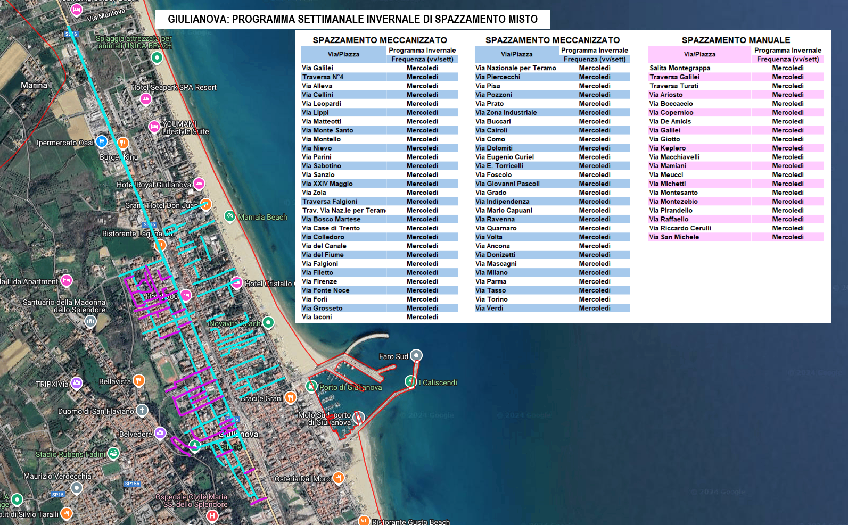Click the I Caliscendi restaurant marker
This screenshot has height=525, width=848.
[x=410, y=381]
